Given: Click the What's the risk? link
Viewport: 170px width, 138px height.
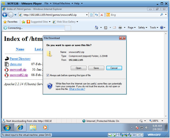Looking at the screenshot, I should click(77, 89).
